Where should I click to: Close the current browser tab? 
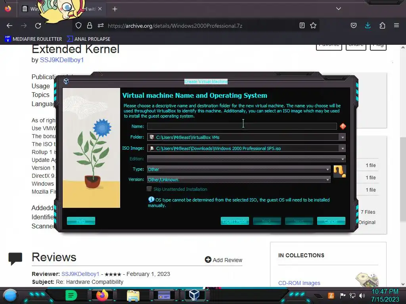100,9
